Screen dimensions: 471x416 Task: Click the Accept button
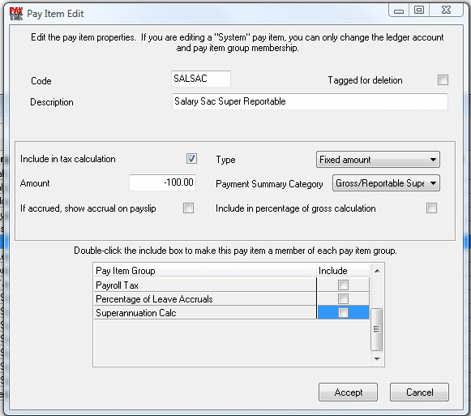pos(348,392)
